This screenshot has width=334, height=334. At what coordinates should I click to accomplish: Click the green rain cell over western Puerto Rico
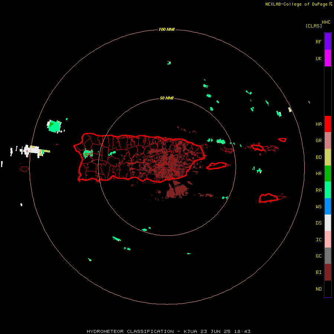click(88, 153)
